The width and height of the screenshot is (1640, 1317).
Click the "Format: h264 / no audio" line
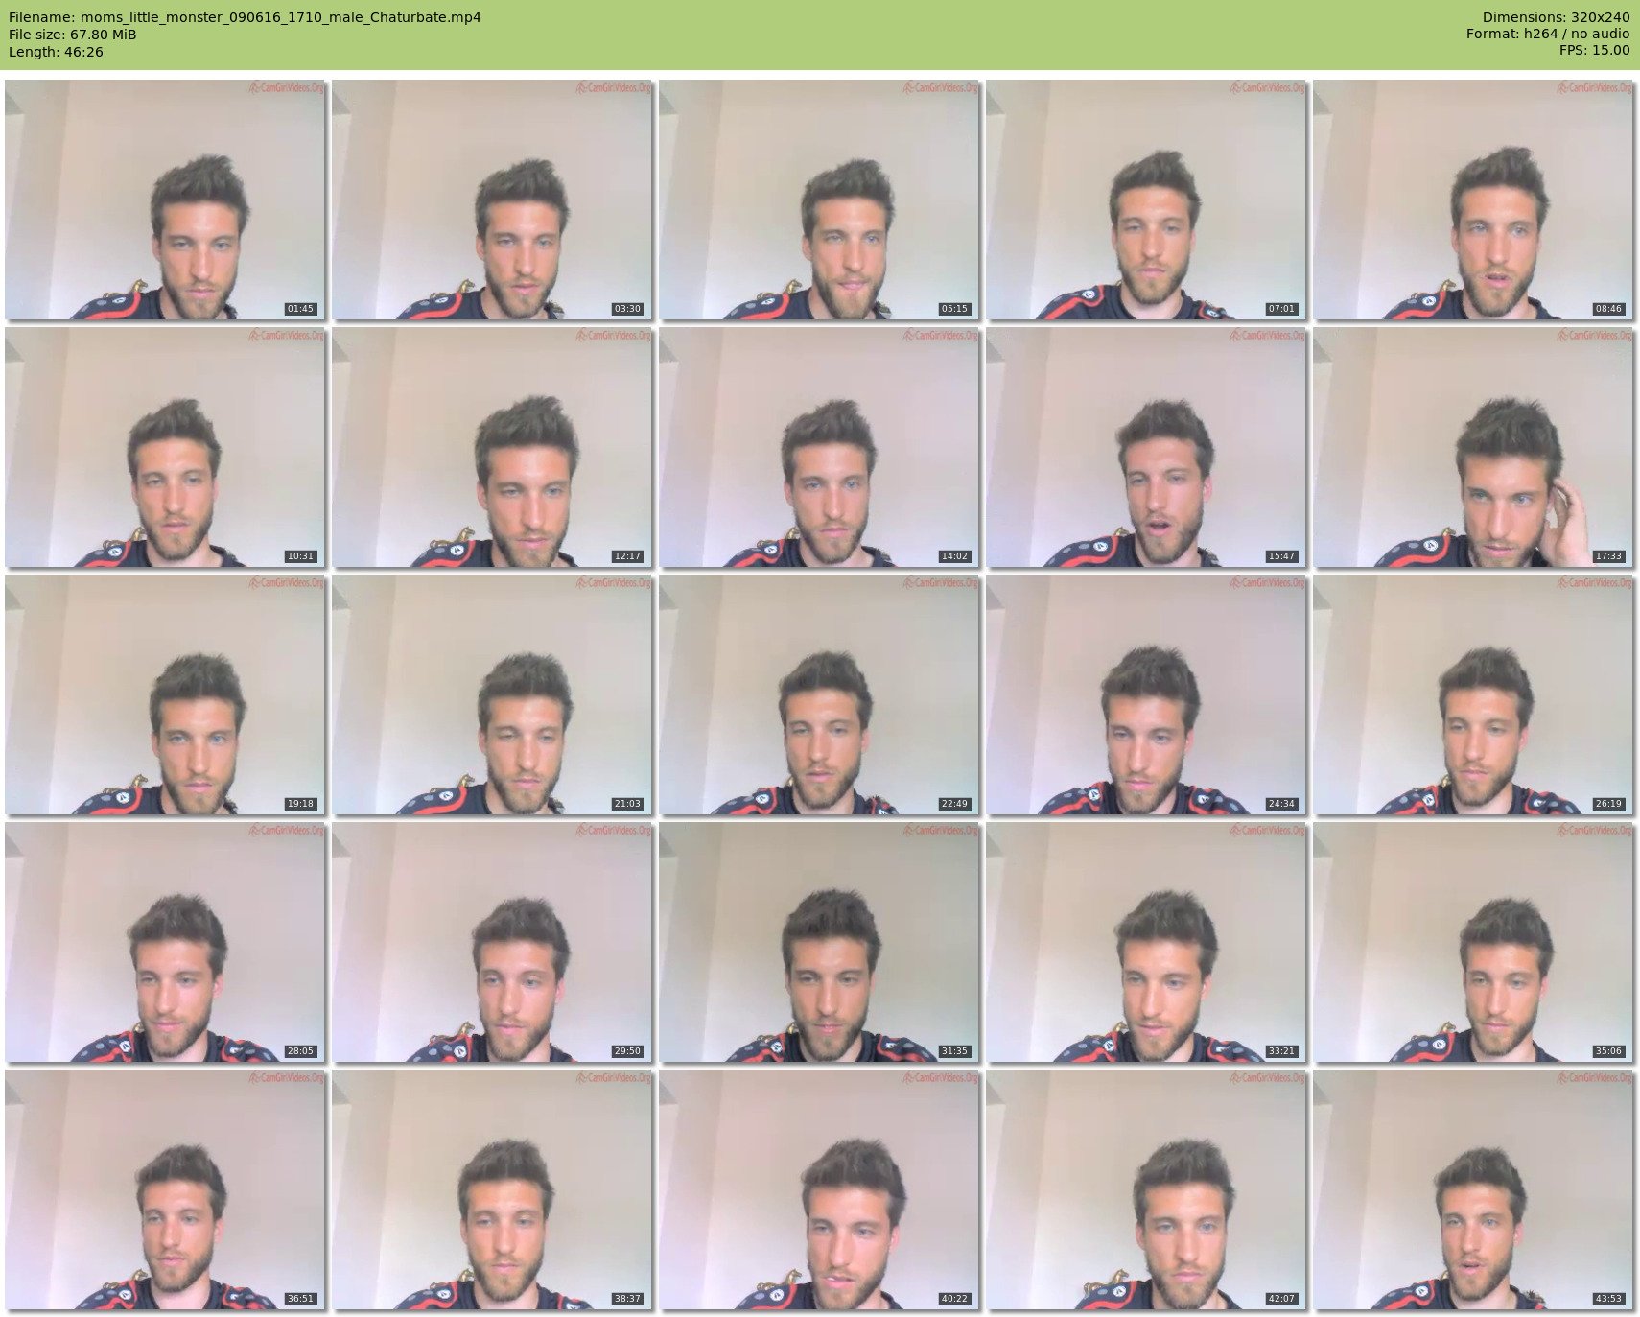click(x=1548, y=35)
